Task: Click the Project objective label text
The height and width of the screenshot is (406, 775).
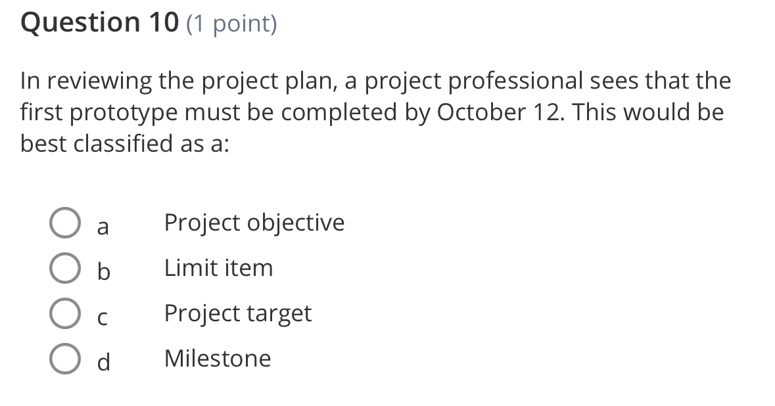Action: pyautogui.click(x=254, y=223)
